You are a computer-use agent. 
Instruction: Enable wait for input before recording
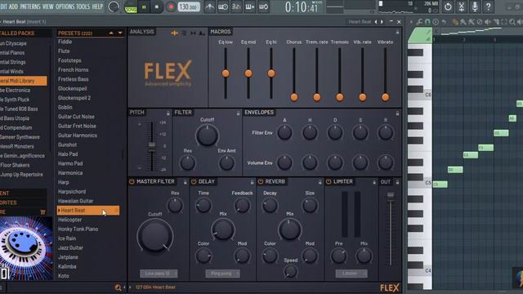click(x=223, y=7)
